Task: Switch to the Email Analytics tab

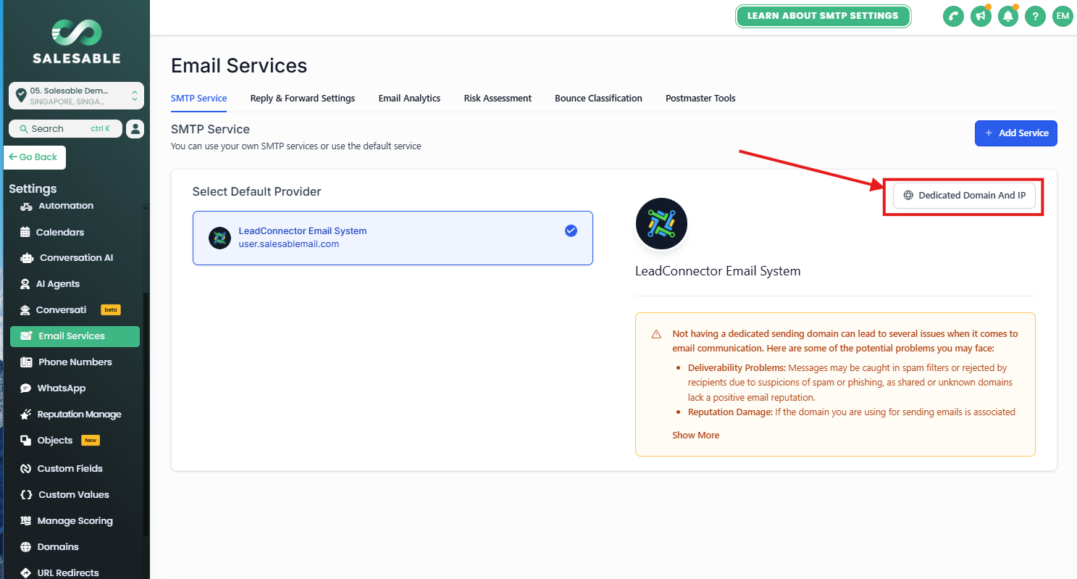Action: 409,99
